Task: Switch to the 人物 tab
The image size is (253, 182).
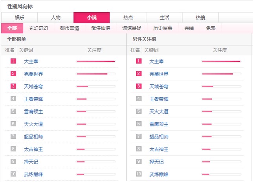Action: 56,18
